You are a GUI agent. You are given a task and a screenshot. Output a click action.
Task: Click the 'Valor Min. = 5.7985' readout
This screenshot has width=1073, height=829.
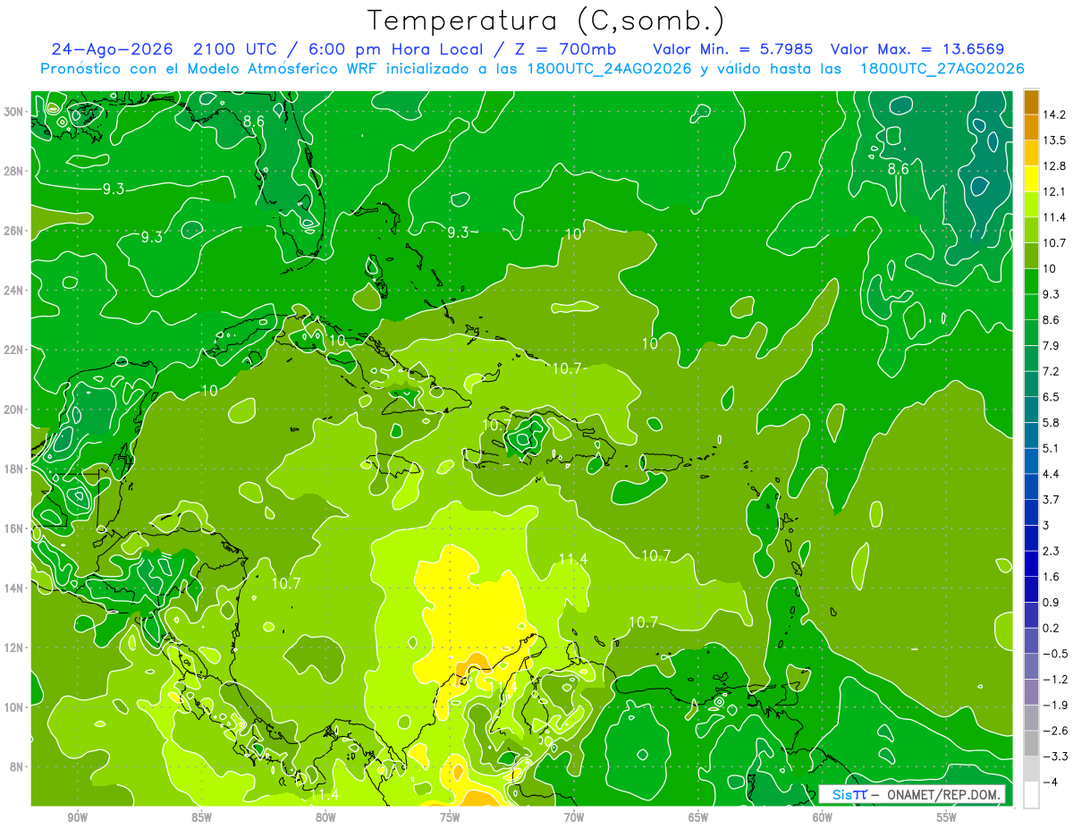(733, 49)
